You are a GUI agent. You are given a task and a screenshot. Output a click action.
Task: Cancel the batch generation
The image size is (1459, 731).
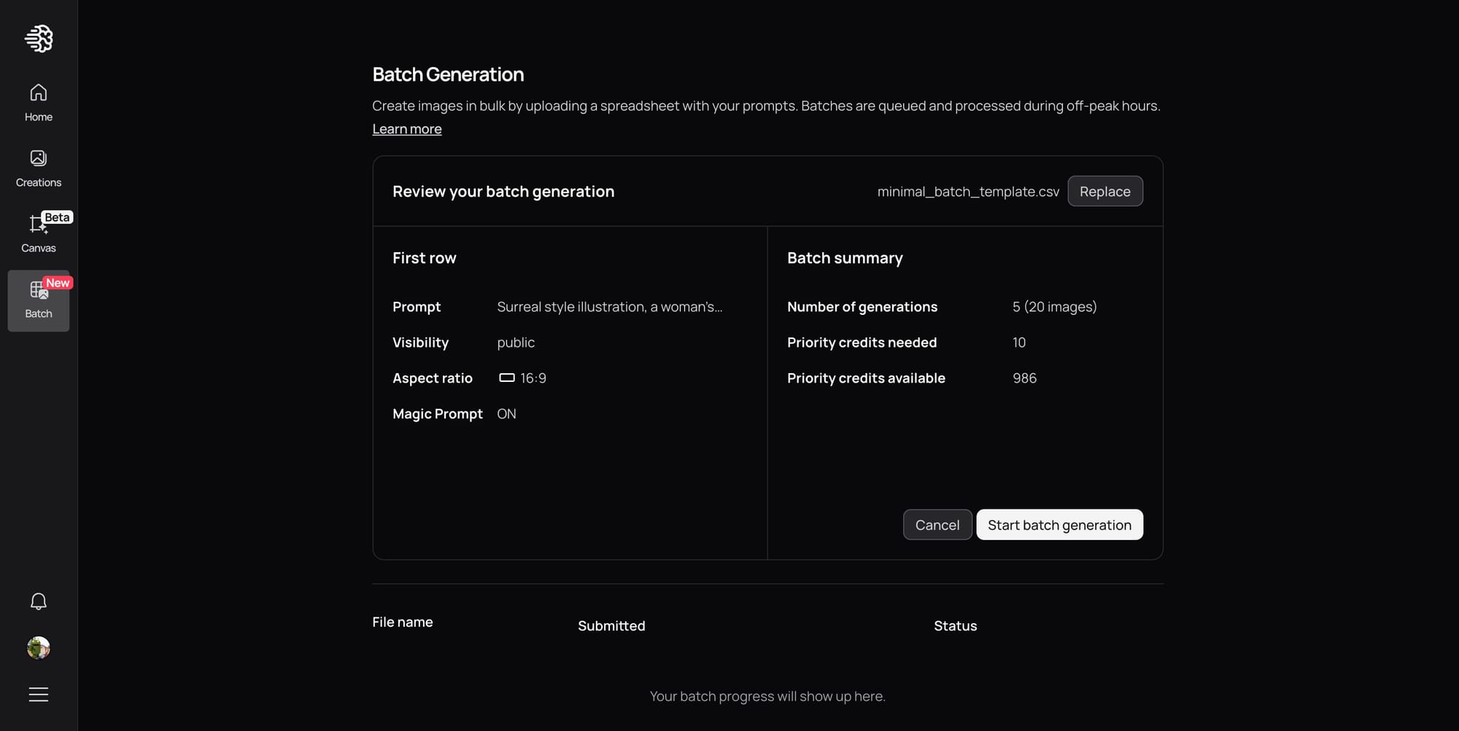click(x=937, y=525)
